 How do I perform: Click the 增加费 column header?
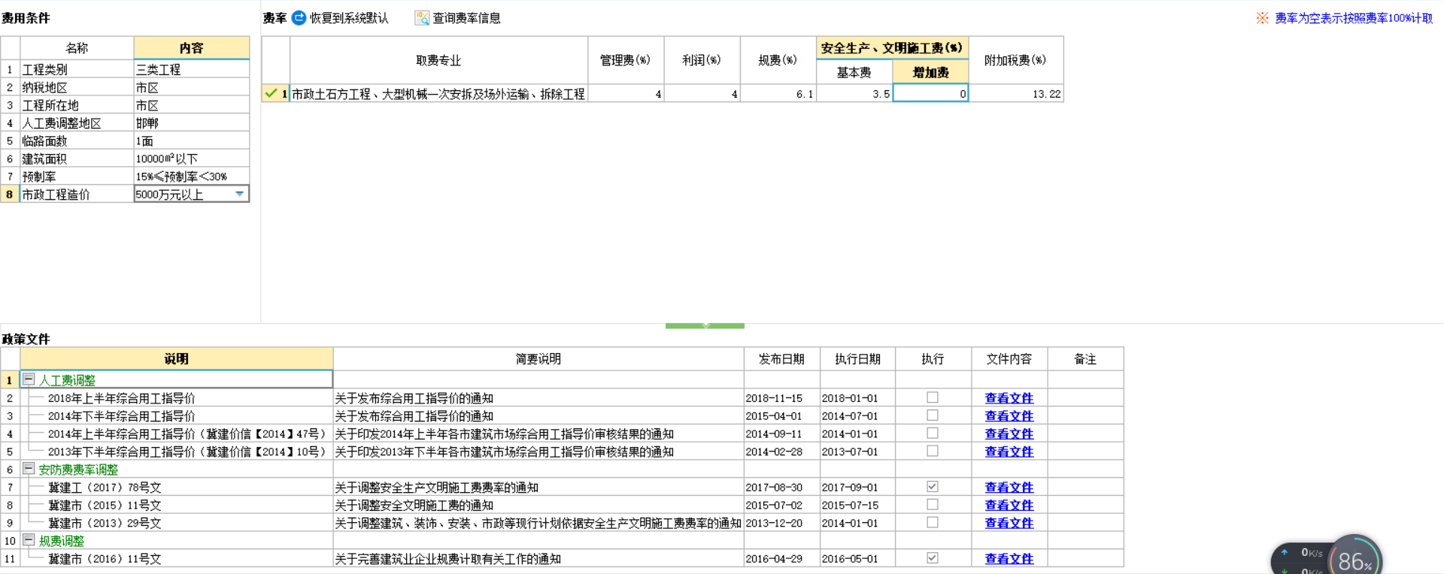(930, 72)
